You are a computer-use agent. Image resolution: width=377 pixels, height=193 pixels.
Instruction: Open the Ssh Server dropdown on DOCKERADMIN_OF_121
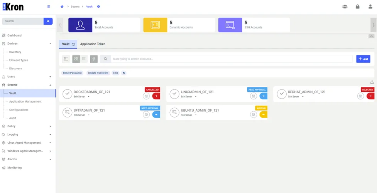89,96
